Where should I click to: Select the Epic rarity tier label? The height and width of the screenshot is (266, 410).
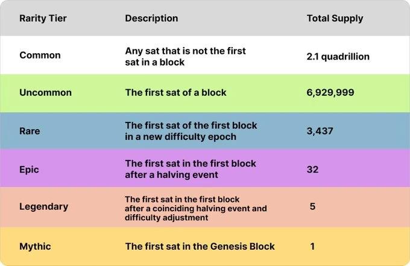click(x=29, y=169)
